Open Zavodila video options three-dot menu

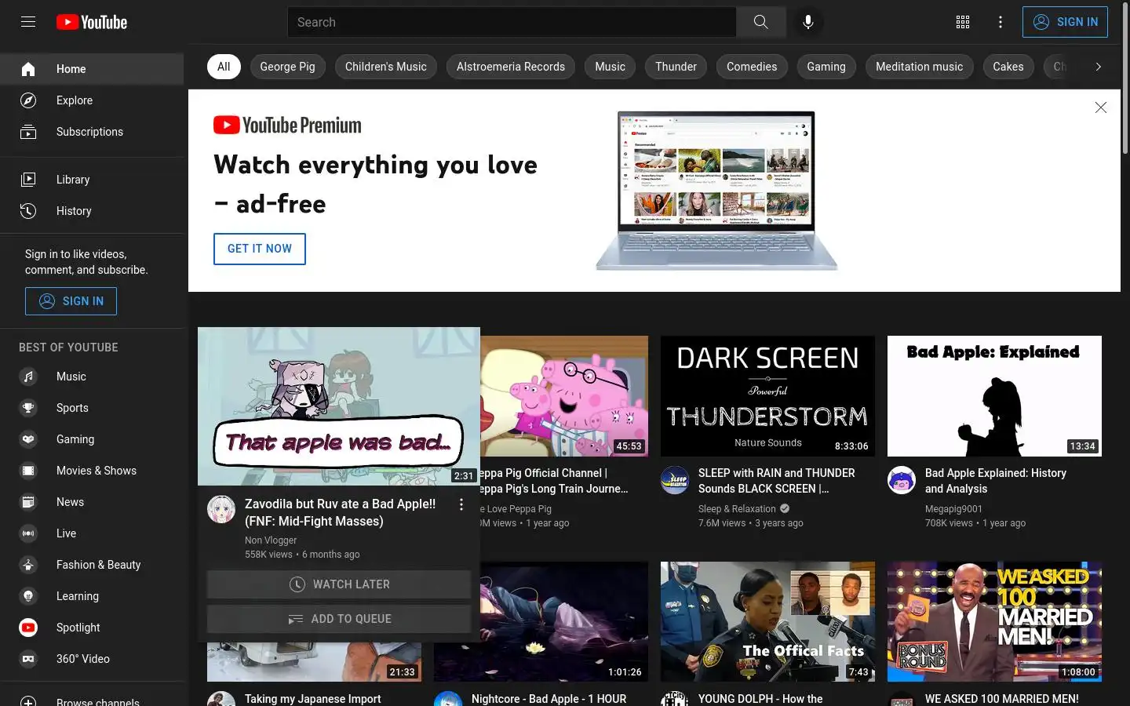461,504
